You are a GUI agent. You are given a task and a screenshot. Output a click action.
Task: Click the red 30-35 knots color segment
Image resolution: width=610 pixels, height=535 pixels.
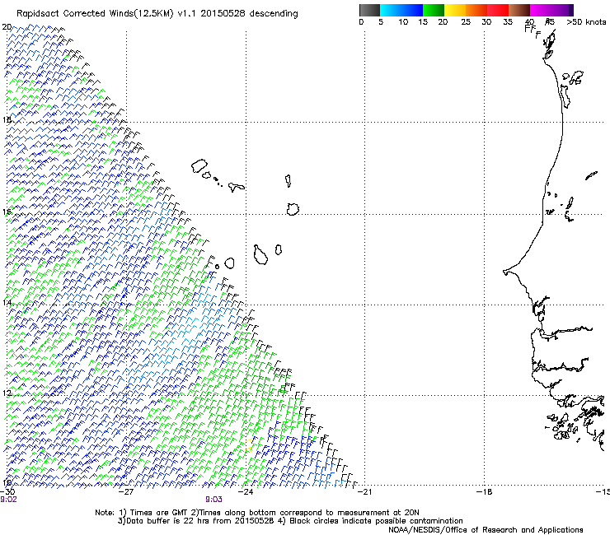[x=498, y=10]
